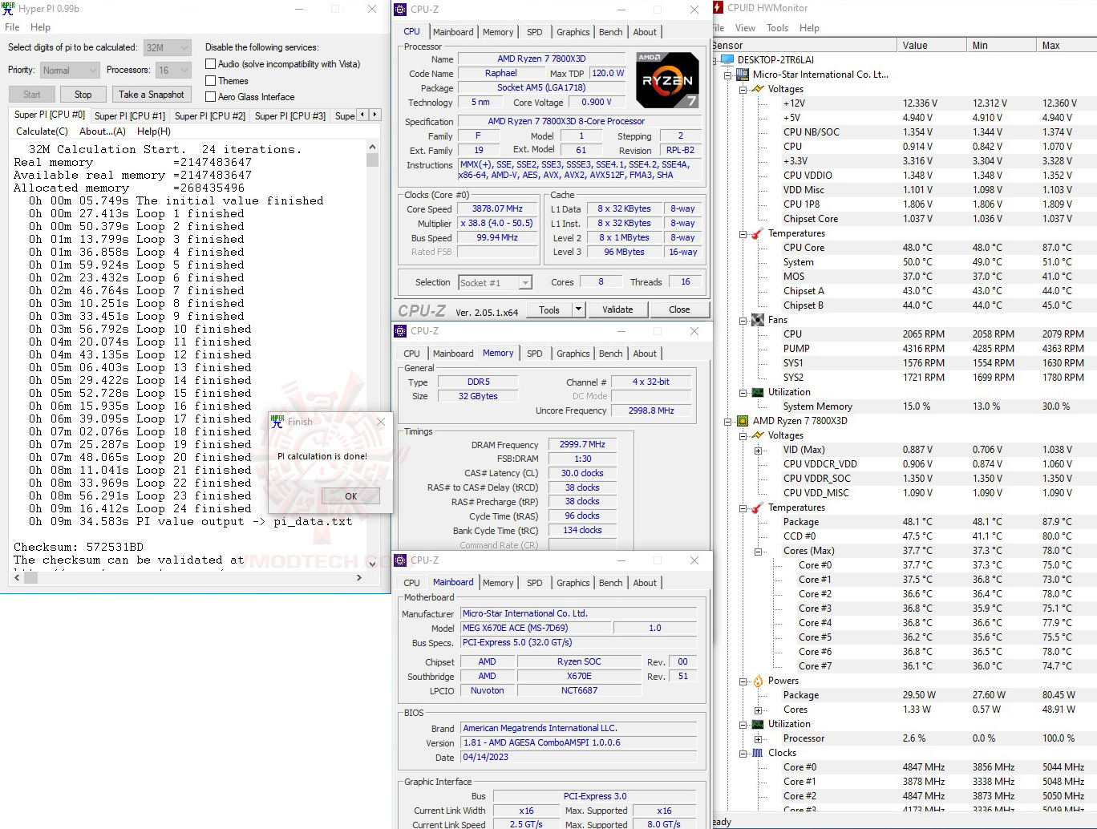Click the CPU-Z Mainboard window title icon
Viewport: 1097px width, 829px height.
click(x=401, y=560)
